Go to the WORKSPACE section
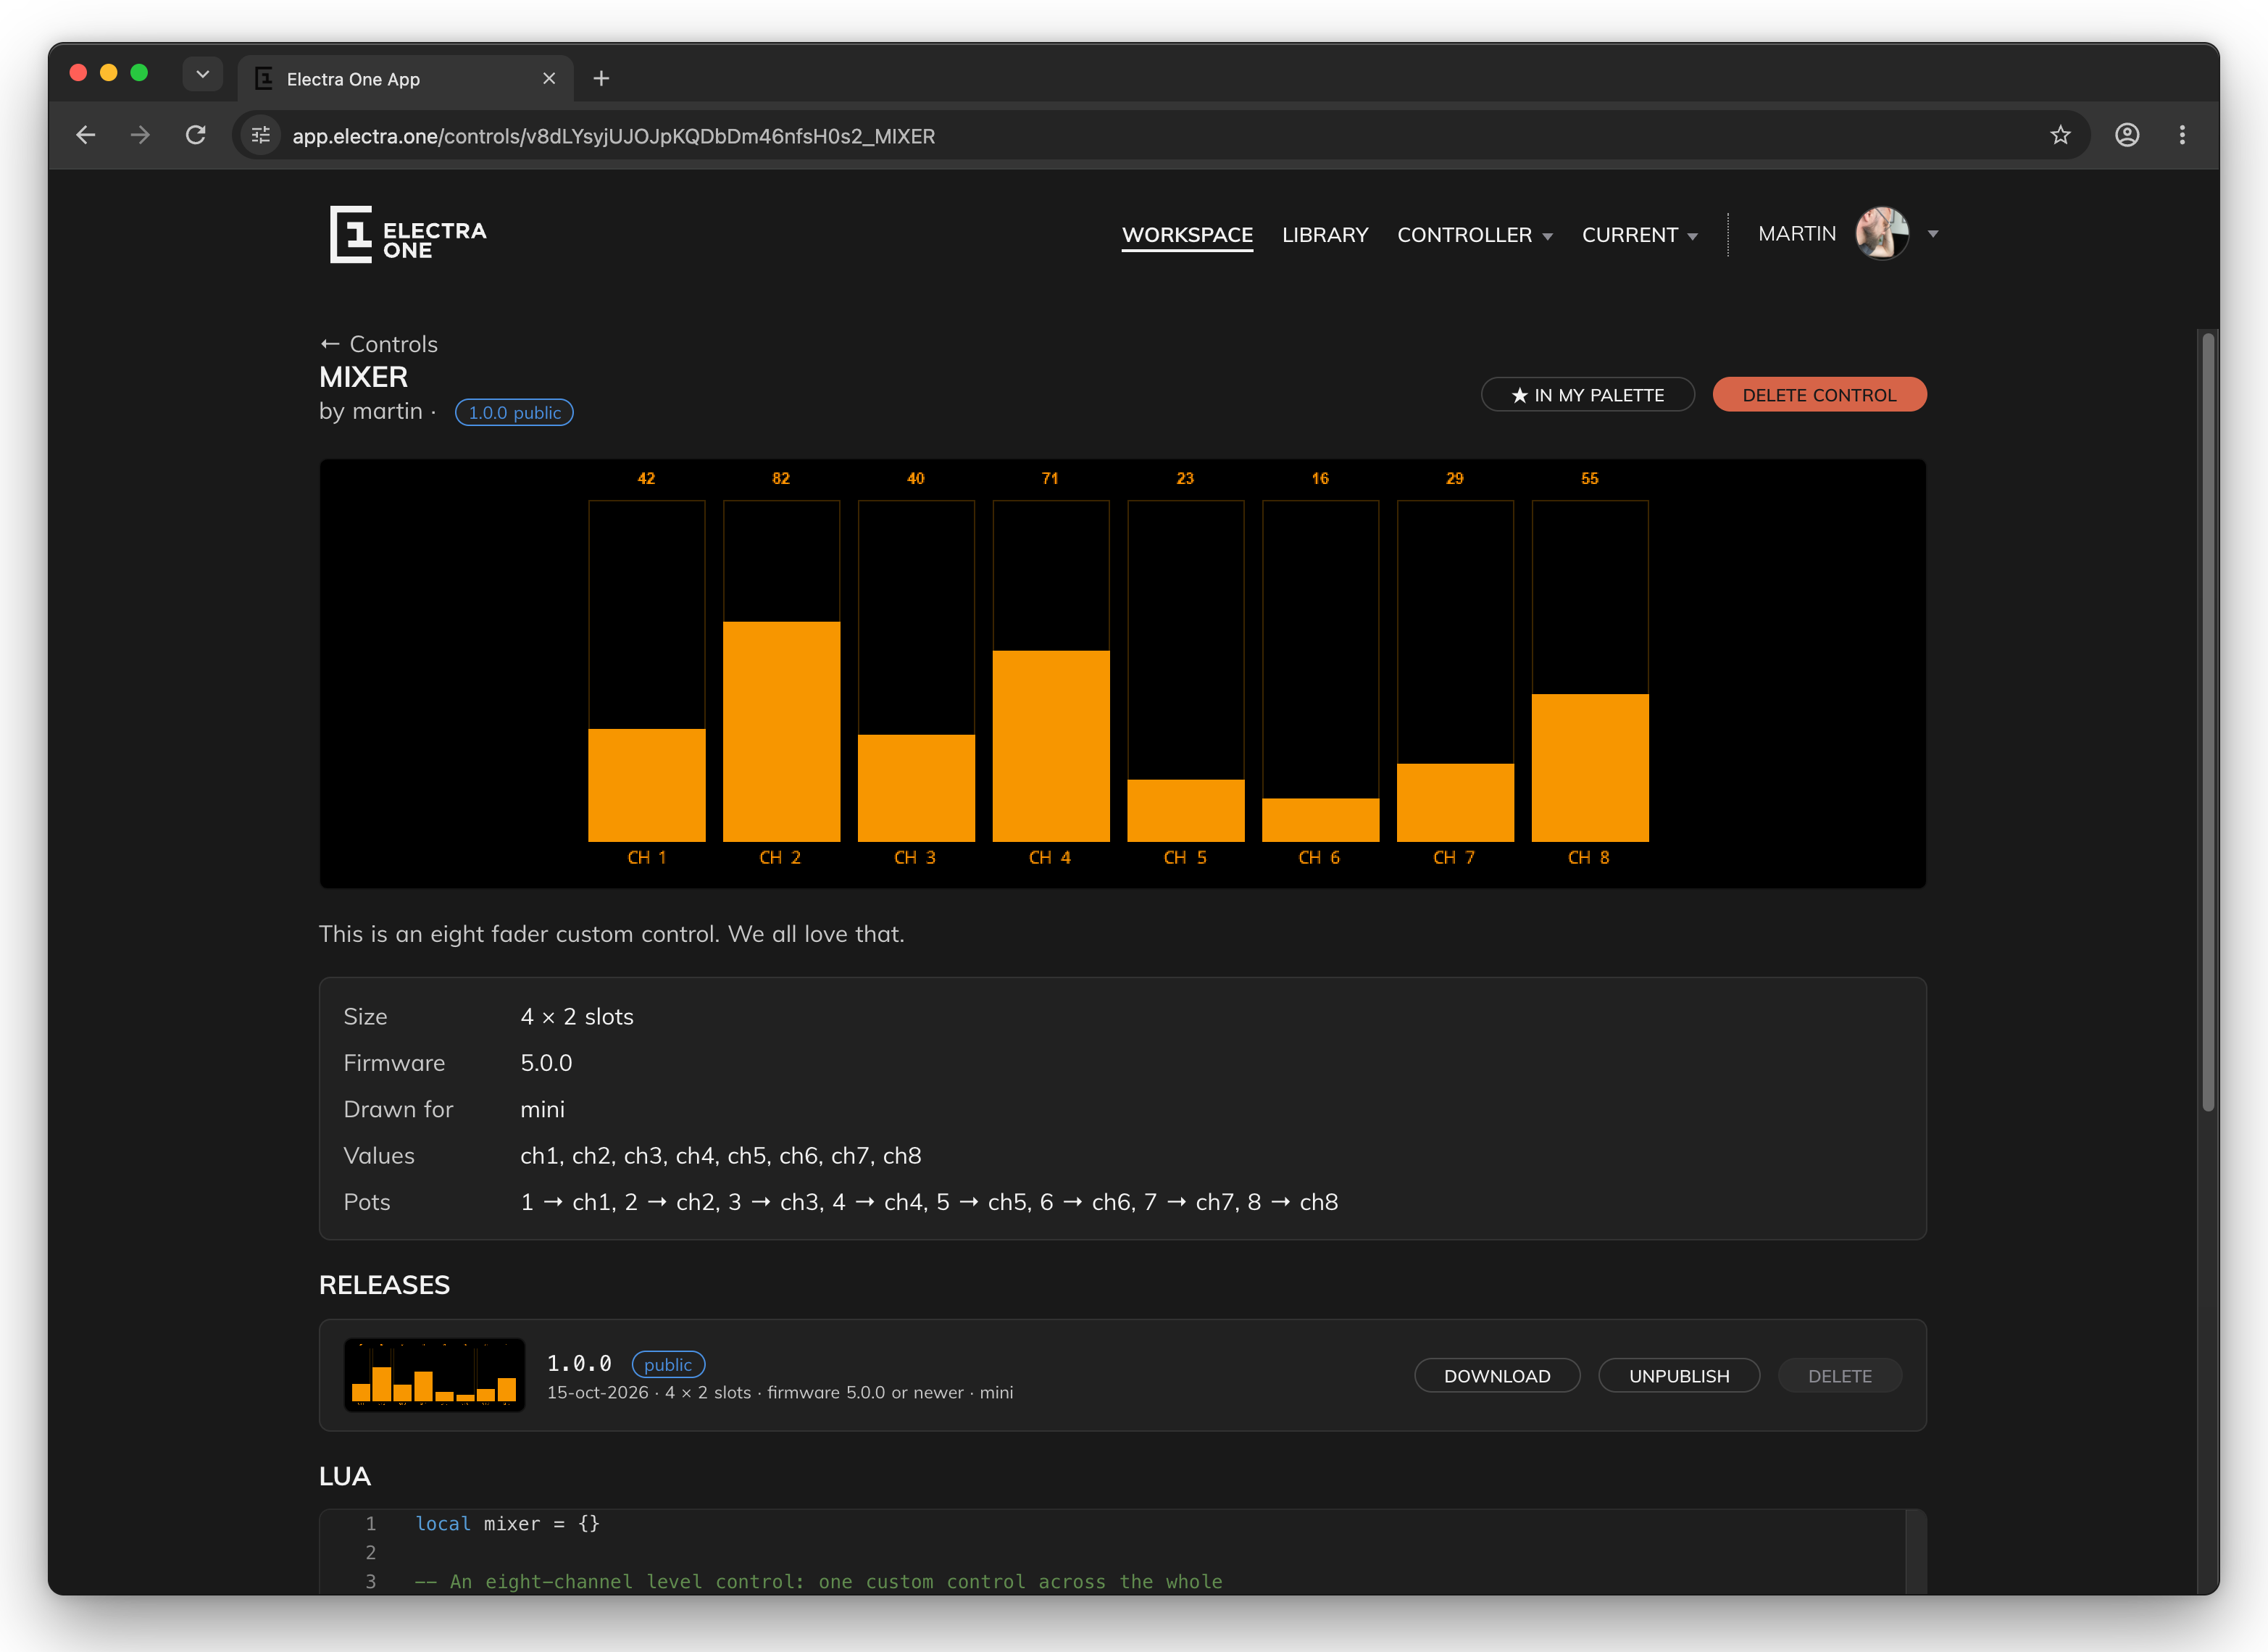2268x1652 pixels. point(1187,235)
